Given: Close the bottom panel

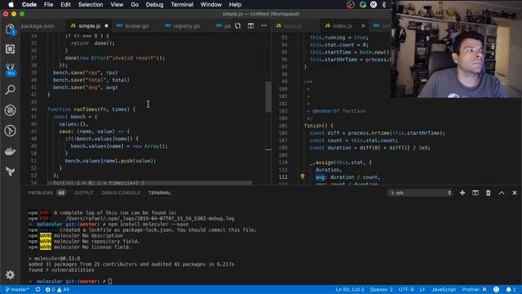Looking at the screenshot, I should click(x=515, y=193).
